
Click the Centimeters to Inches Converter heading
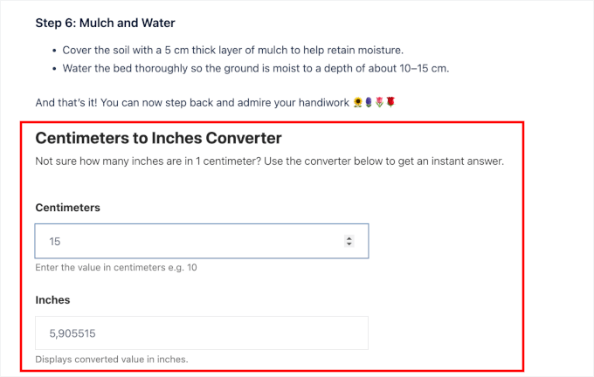click(158, 139)
